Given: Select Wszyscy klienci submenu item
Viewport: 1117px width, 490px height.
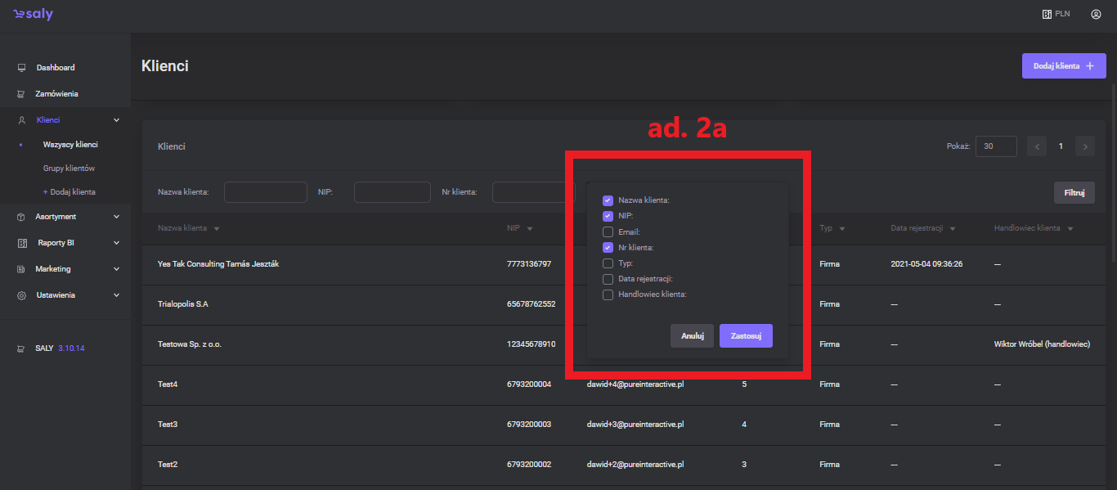Looking at the screenshot, I should (x=70, y=145).
